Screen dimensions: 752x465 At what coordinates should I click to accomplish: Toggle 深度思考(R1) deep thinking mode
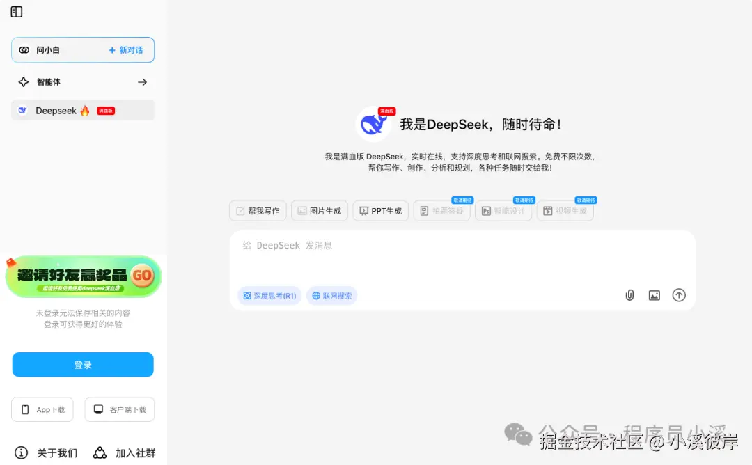(269, 295)
